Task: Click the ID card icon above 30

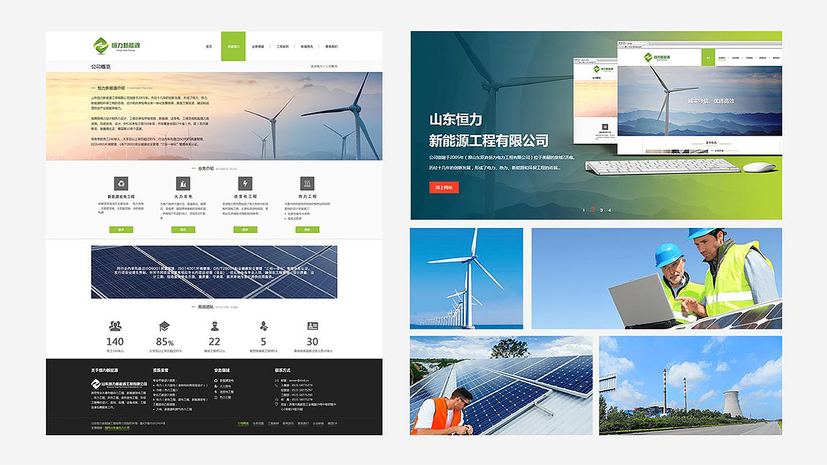Action: 313,326
